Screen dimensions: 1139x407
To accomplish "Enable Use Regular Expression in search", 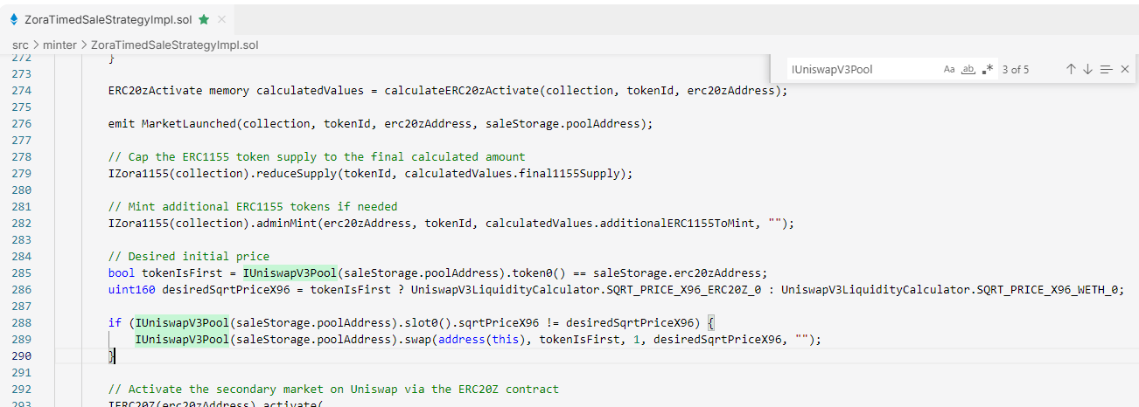I will (988, 69).
